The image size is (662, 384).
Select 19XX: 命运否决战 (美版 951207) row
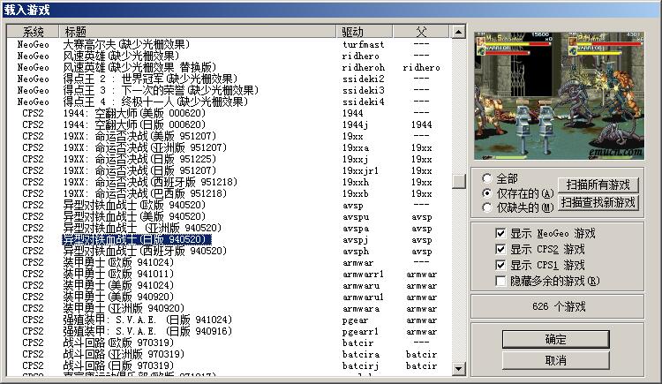pyautogui.click(x=228, y=136)
